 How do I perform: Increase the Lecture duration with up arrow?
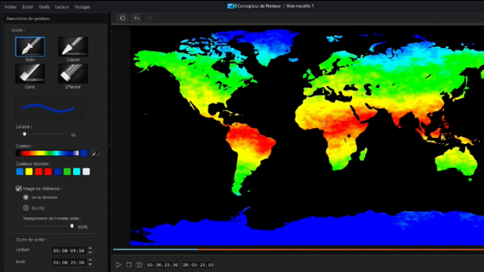90,247
